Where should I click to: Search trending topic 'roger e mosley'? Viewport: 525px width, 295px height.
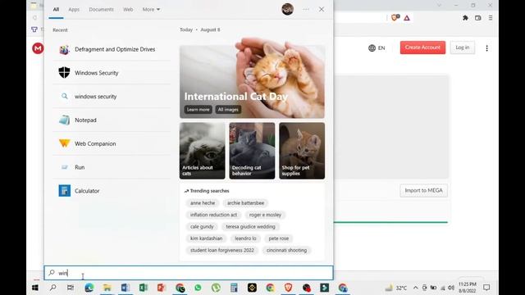(265, 215)
